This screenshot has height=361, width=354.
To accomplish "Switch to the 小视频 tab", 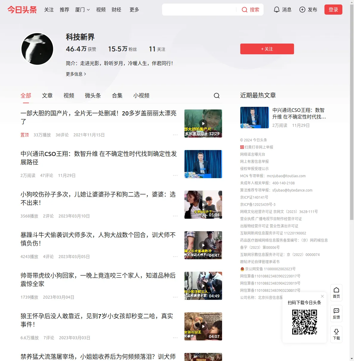I will [x=141, y=95].
